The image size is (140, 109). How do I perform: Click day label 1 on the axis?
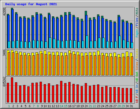click(9, 106)
